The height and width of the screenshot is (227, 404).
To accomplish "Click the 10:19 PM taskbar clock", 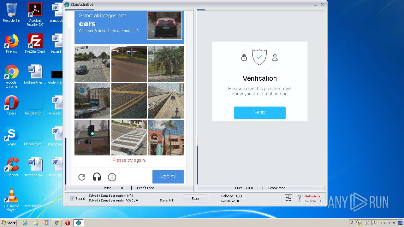I will tap(388, 223).
